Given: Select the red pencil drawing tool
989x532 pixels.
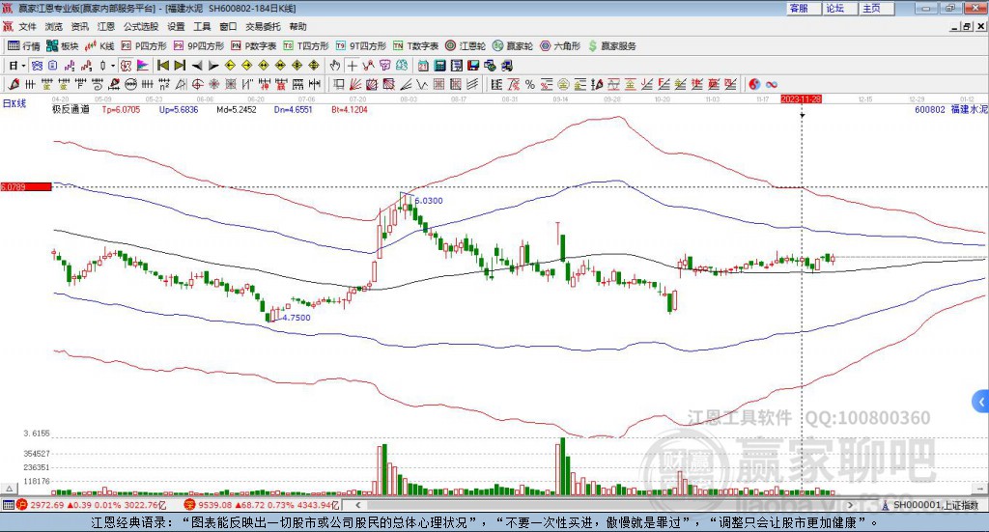Looking at the screenshot, I should tap(14, 84).
